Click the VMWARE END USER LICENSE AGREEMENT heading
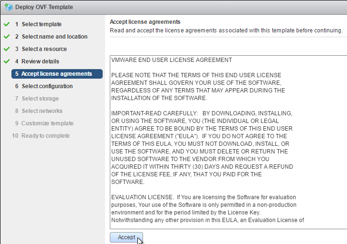 (172, 60)
